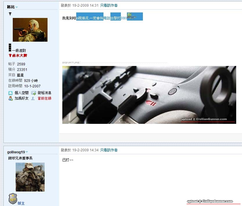This screenshot has width=242, height=206.
Task: Click the small medal icon under 路比's name
Action: [x=10, y=14]
